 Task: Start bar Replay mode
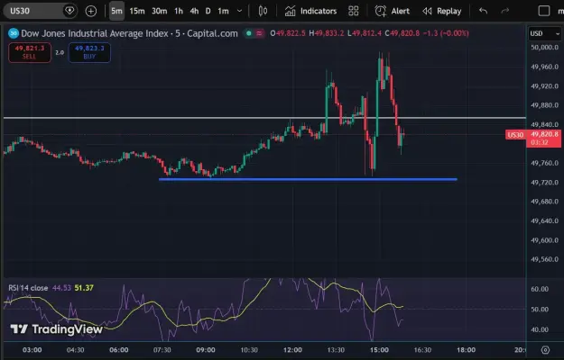pyautogui.click(x=442, y=11)
